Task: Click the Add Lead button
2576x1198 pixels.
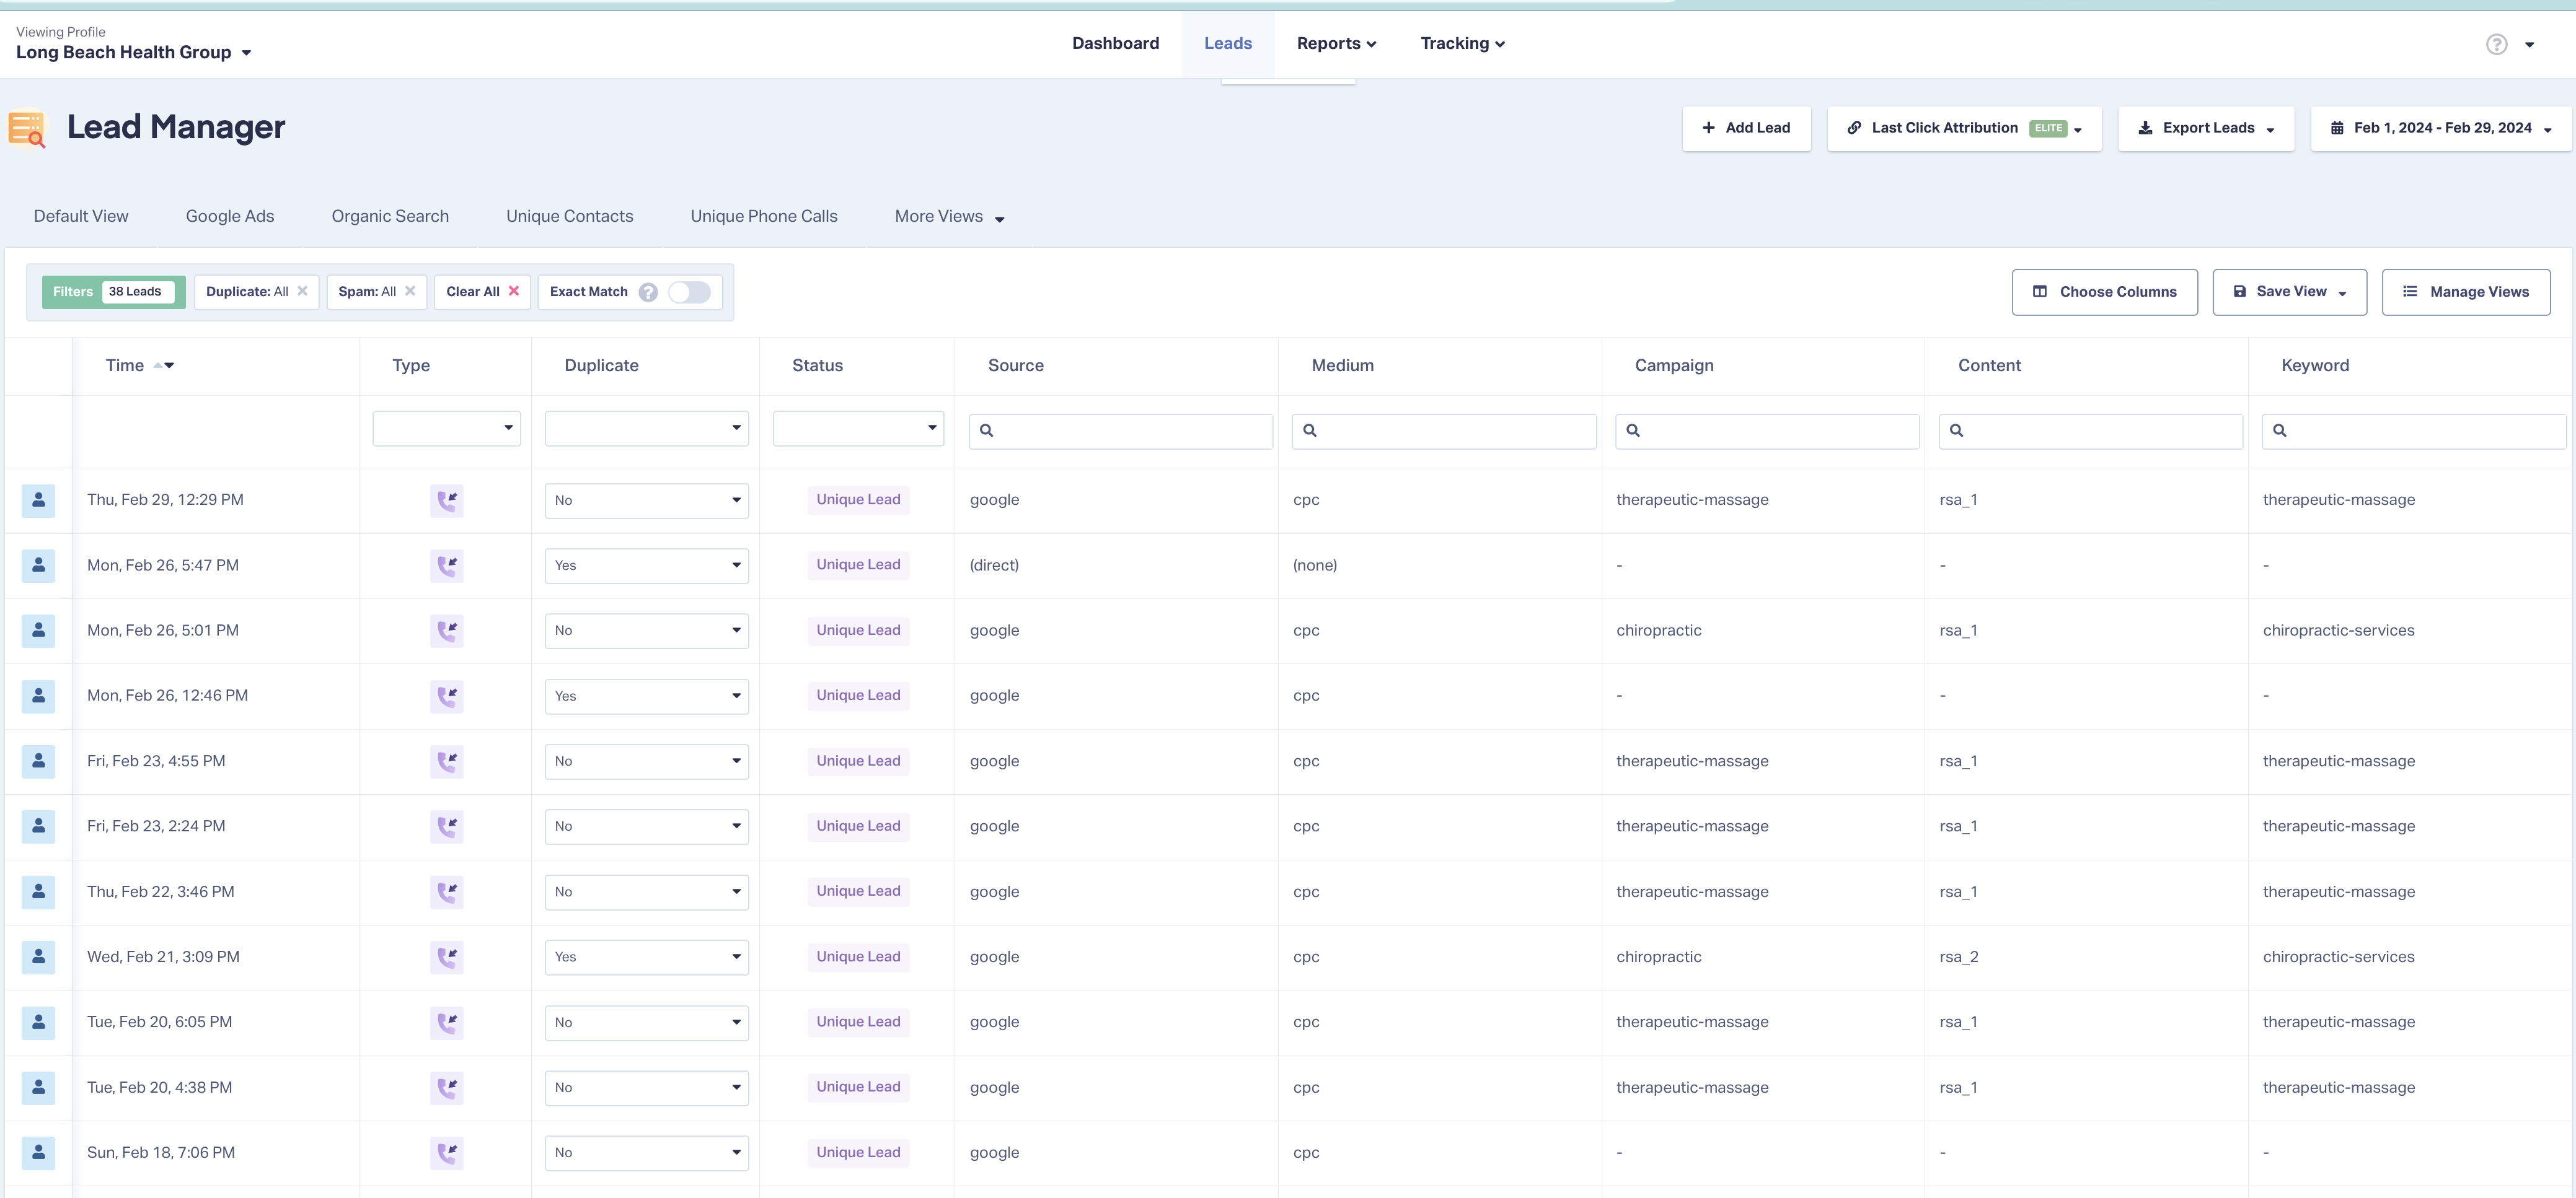Action: 1746,128
